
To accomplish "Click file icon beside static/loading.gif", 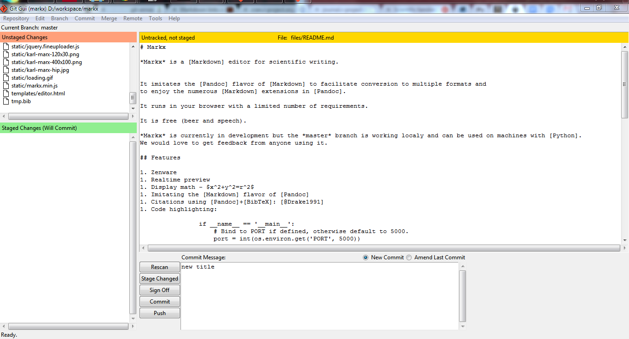I will [6, 78].
